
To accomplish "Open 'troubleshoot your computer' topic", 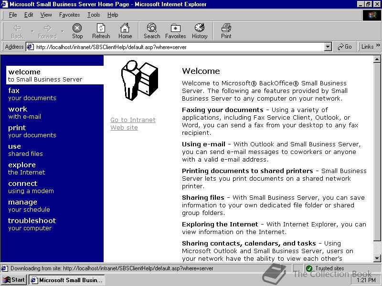I will (32, 224).
